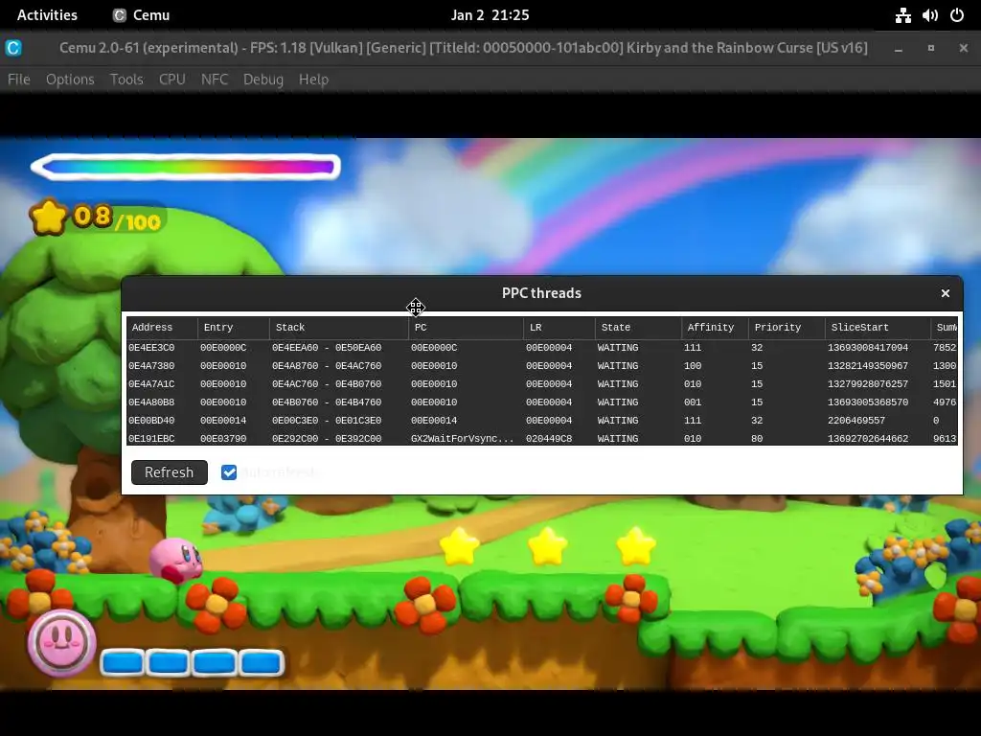The image size is (981, 736).
Task: Open the File menu
Action: click(19, 80)
